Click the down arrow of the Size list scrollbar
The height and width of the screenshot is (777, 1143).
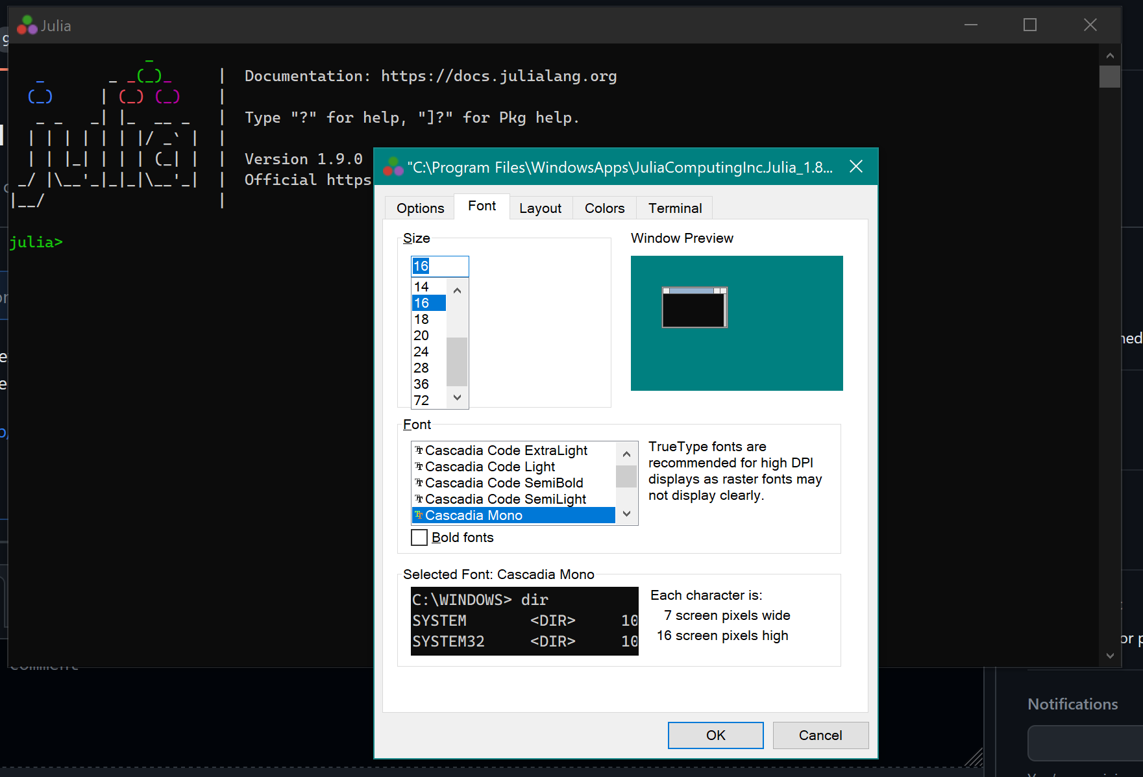coord(457,397)
